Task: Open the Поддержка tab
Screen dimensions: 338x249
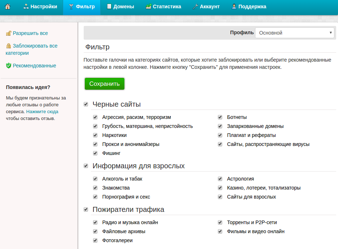Action: pyautogui.click(x=249, y=7)
